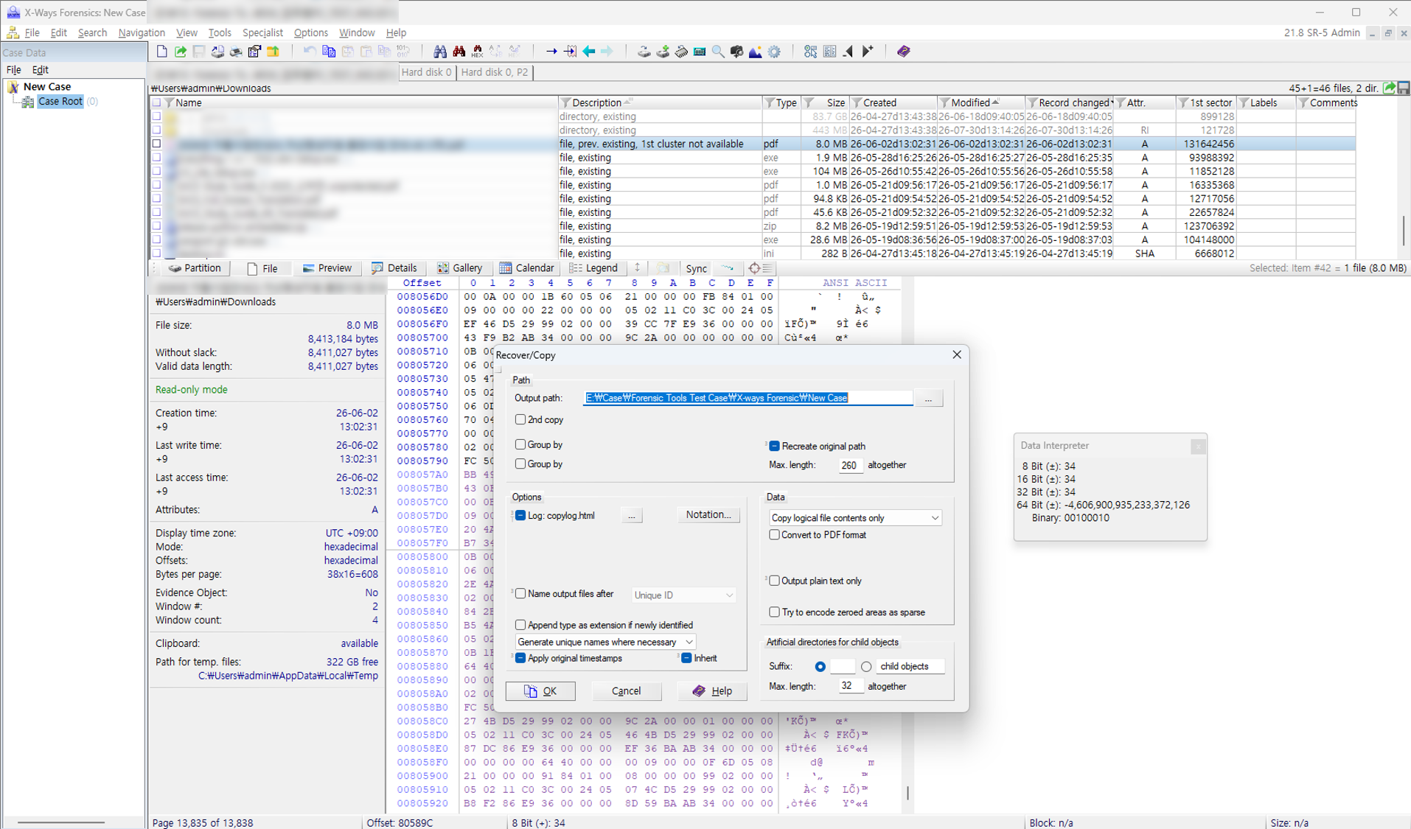Click the Print toolbar icon

[x=236, y=52]
